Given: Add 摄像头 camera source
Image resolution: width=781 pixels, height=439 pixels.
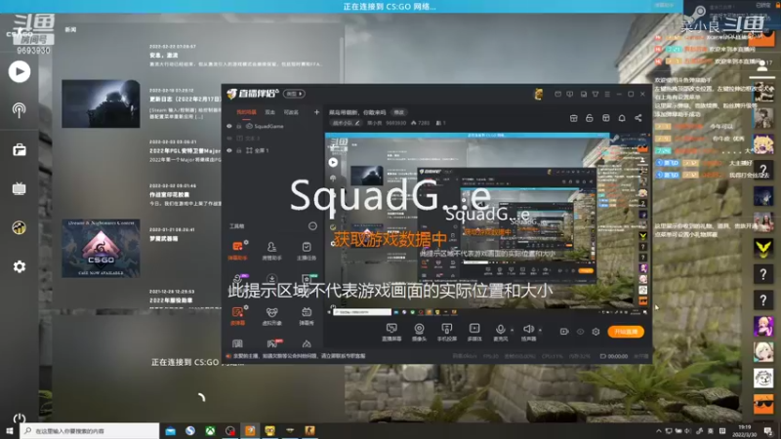Looking at the screenshot, I should (x=420, y=332).
